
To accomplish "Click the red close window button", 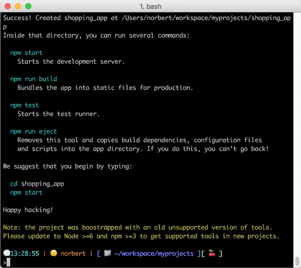I will pos(8,6).
